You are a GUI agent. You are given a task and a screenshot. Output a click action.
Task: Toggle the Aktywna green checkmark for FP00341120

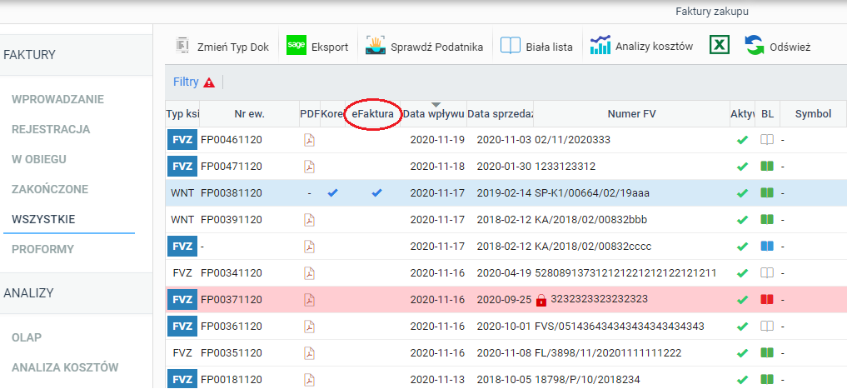coord(743,273)
